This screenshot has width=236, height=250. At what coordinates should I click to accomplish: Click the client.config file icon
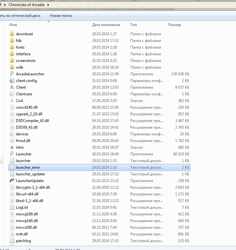tap(12, 81)
